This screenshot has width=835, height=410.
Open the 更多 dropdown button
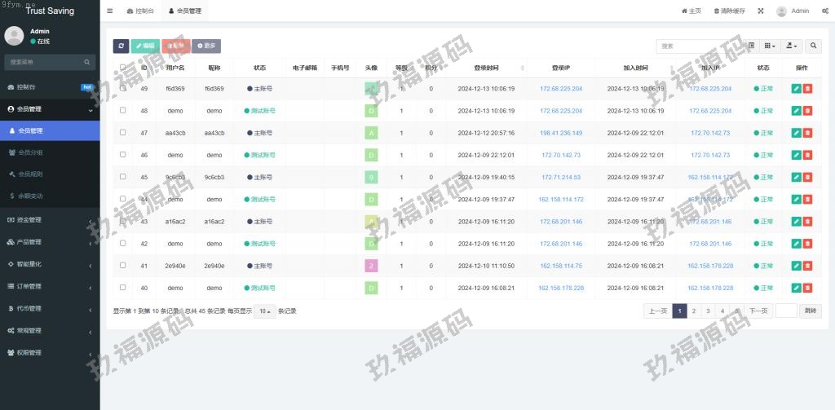(206, 46)
